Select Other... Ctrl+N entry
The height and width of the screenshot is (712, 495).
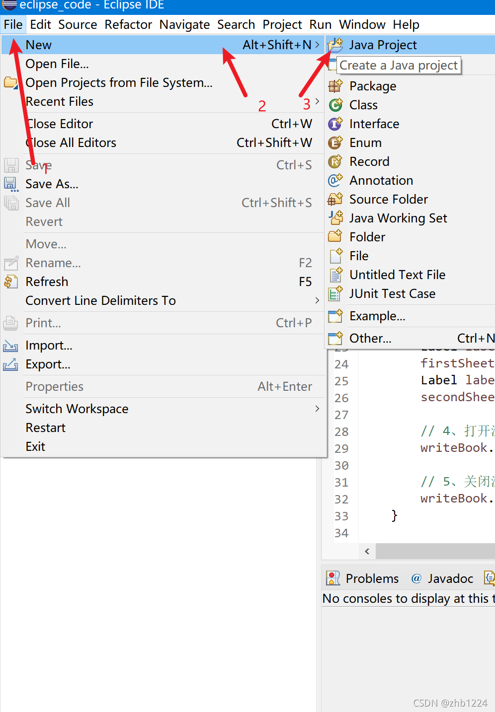point(411,338)
